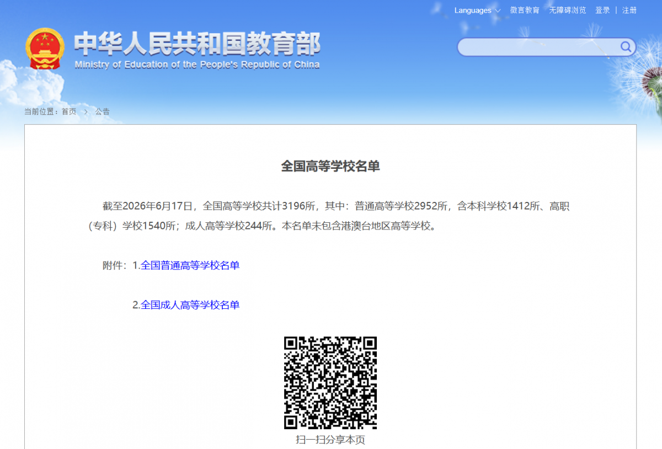Image resolution: width=662 pixels, height=449 pixels.
Task: Open 全国成人高等学校名单 attachment
Action: click(x=190, y=305)
